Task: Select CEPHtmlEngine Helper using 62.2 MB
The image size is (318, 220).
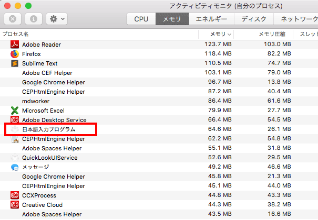Action: (54, 139)
